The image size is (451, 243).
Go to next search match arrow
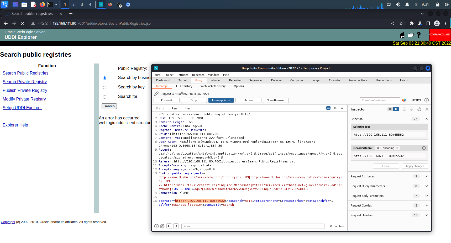(x=176, y=226)
